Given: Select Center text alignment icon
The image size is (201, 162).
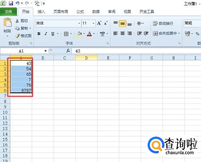Looking at the screenshot, I should 123,33.
